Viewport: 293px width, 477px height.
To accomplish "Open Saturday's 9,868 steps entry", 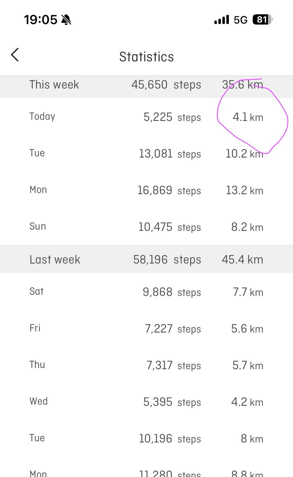I will tap(146, 292).
